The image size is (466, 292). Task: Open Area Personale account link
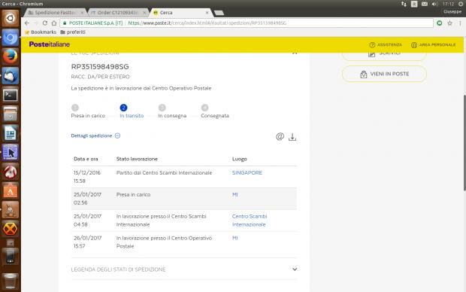point(434,44)
